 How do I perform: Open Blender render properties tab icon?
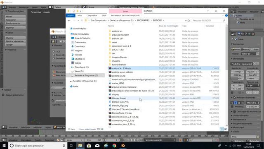click(239, 34)
